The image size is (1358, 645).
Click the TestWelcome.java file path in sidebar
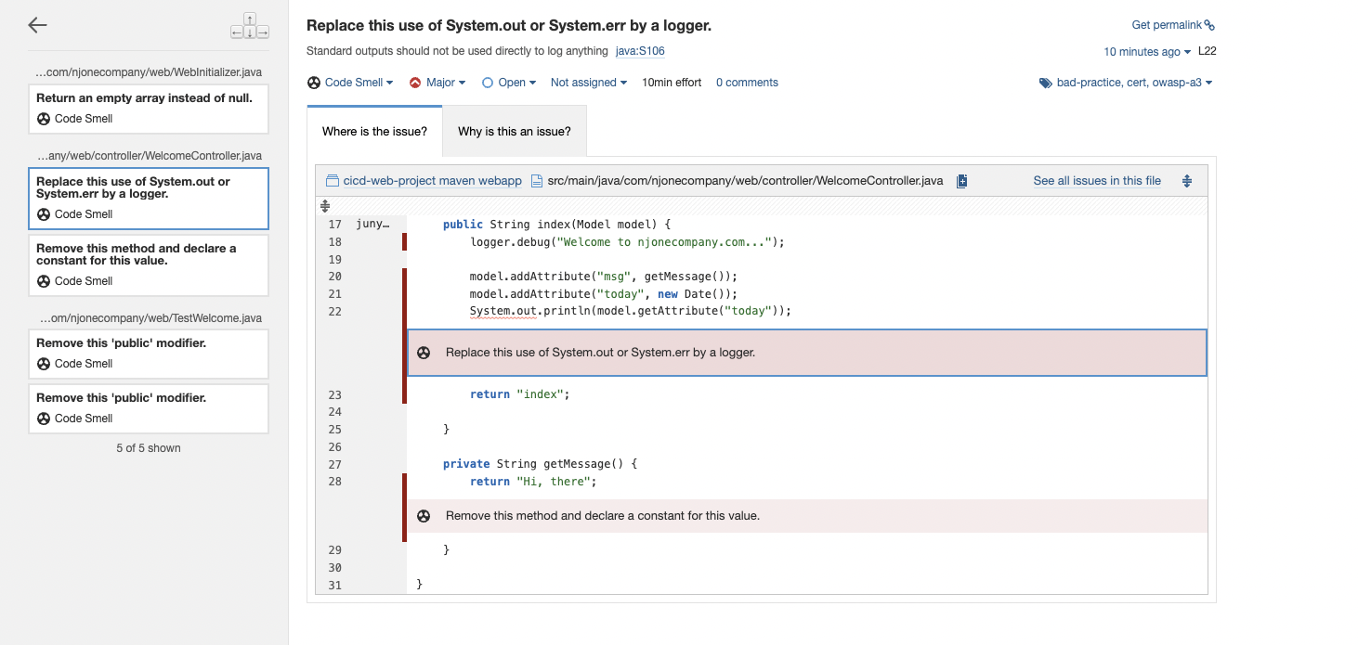pyautogui.click(x=149, y=317)
